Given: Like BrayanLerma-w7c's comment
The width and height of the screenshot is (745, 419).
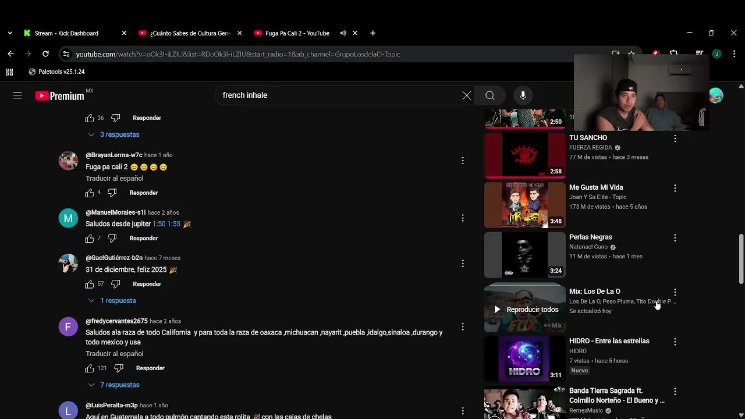Looking at the screenshot, I should 90,193.
